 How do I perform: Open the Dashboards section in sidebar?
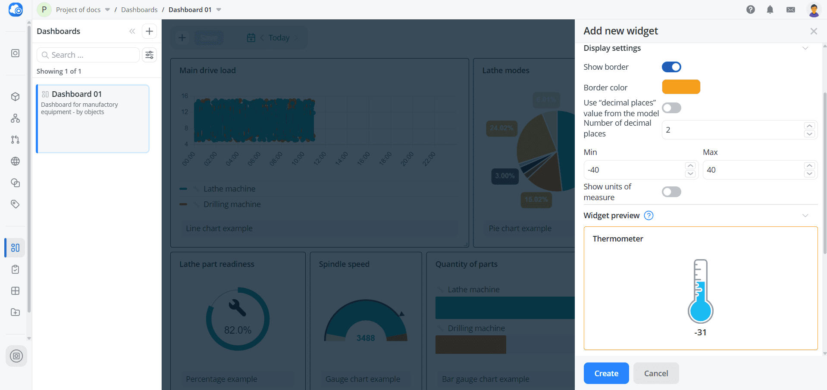tap(15, 248)
